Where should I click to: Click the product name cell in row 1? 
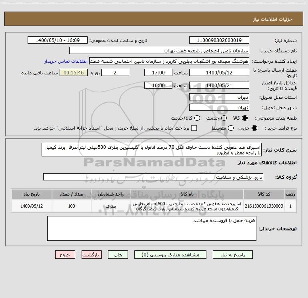[187, 206]
